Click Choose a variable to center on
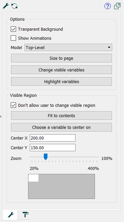 (x=61, y=127)
